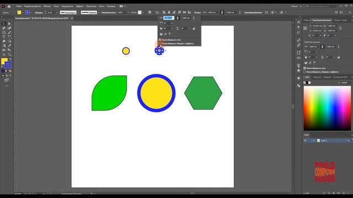
Task: Click export-arrow icon in collapsed panel dock
Action: (298, 53)
